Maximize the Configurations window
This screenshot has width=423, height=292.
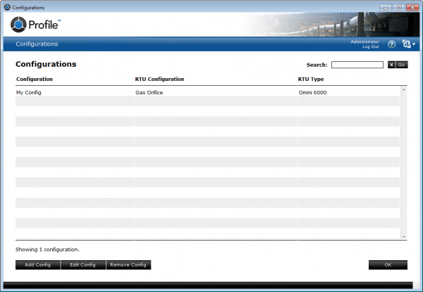(x=399, y=8)
